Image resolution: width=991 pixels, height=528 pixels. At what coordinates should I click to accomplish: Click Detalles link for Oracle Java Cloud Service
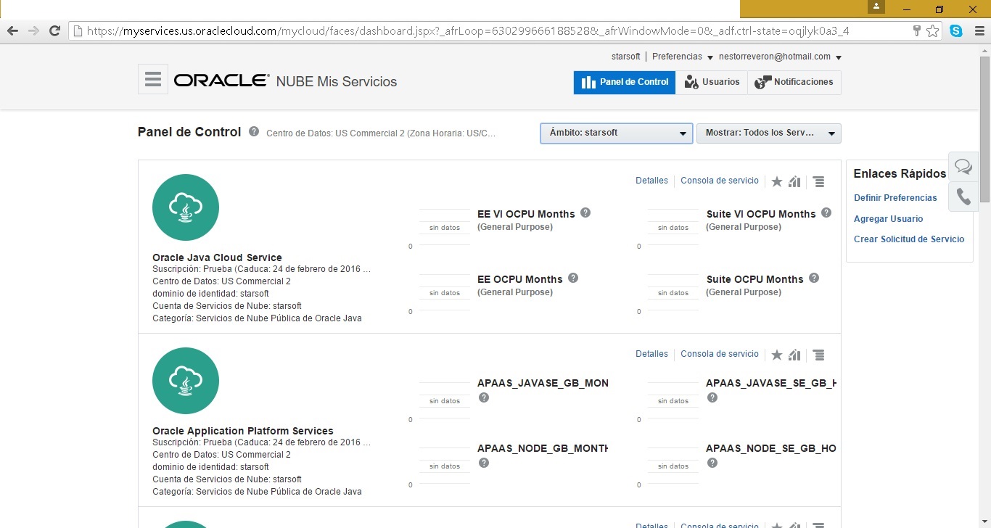coord(651,181)
